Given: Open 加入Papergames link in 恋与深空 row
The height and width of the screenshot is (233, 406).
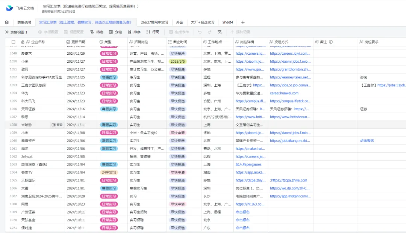Looking at the screenshot, I should pos(248,164).
